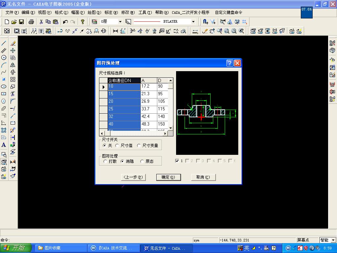Click table horizontal scroll left arrow

[x=102, y=133]
